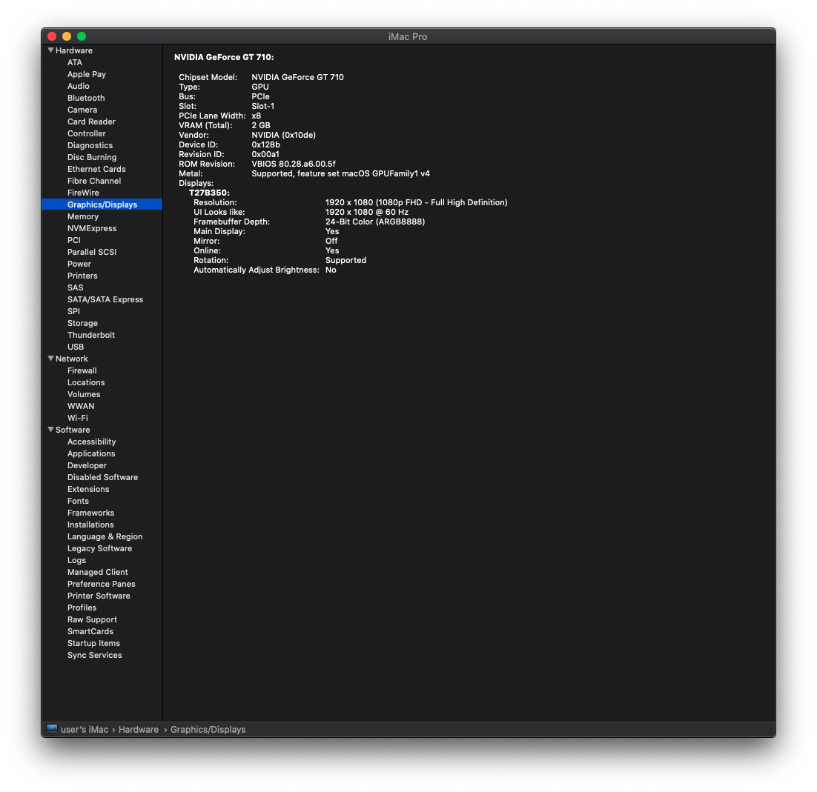Select Camera in the Hardware list
Image resolution: width=817 pixels, height=792 pixels.
[82, 110]
